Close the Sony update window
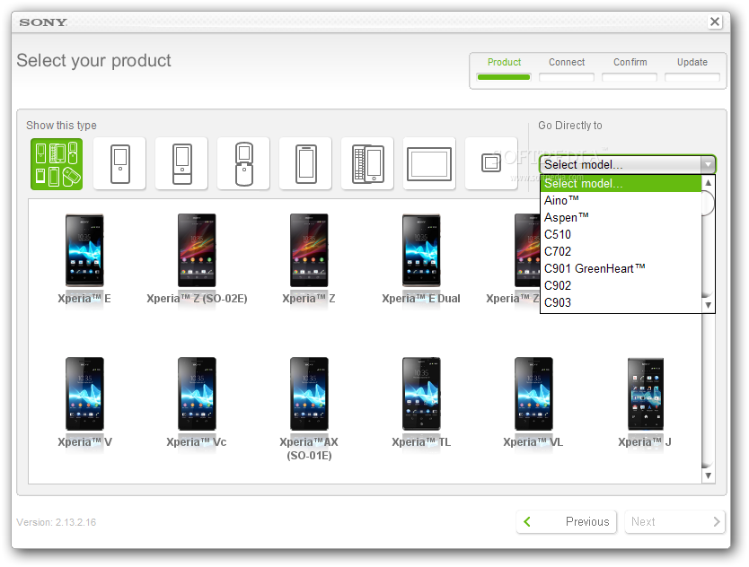The image size is (749, 567). pos(715,22)
